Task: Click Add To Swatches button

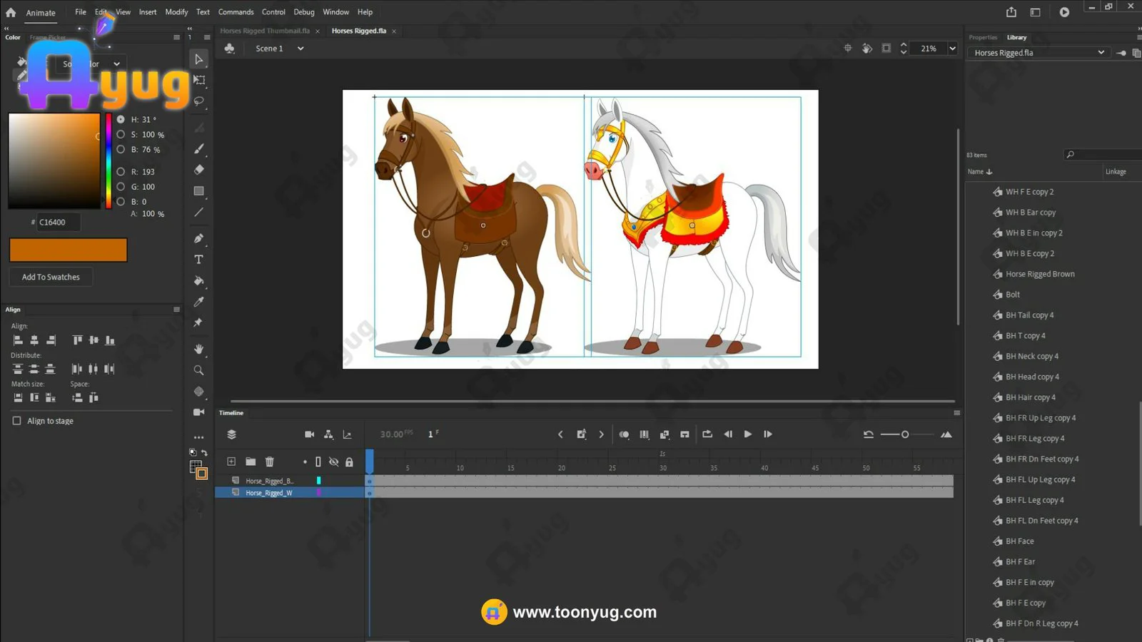Action: click(51, 277)
